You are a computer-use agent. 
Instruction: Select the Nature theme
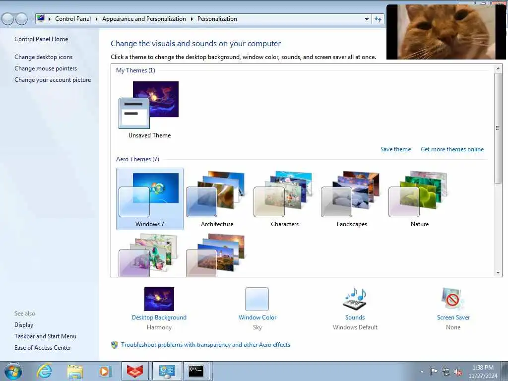coord(419,198)
